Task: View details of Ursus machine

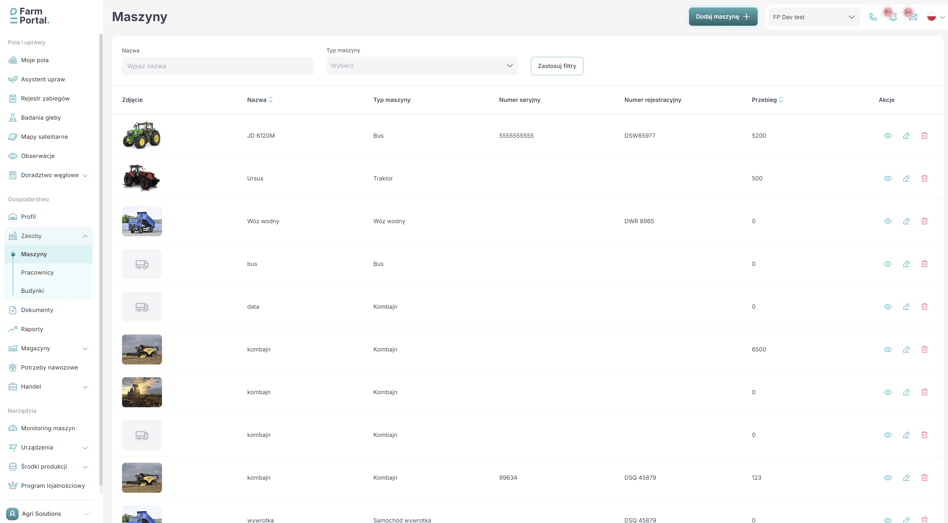Action: coord(888,178)
